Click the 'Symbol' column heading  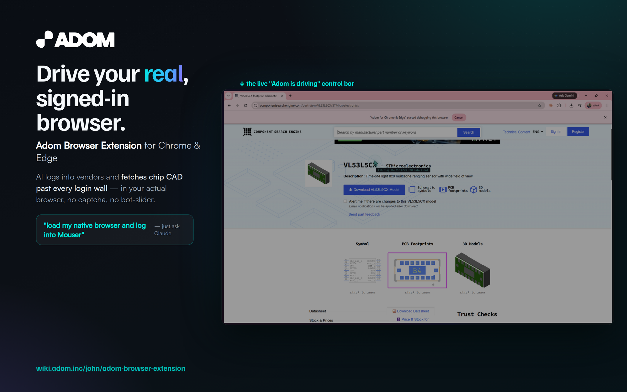pyautogui.click(x=362, y=244)
